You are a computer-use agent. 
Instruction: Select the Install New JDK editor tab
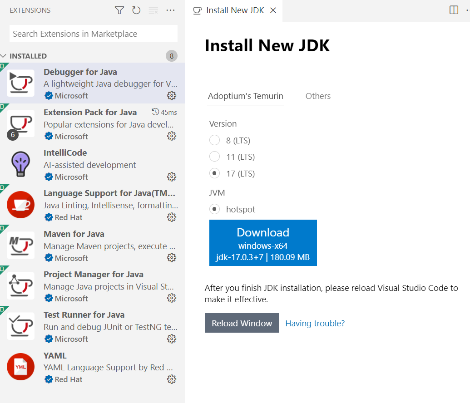(234, 10)
